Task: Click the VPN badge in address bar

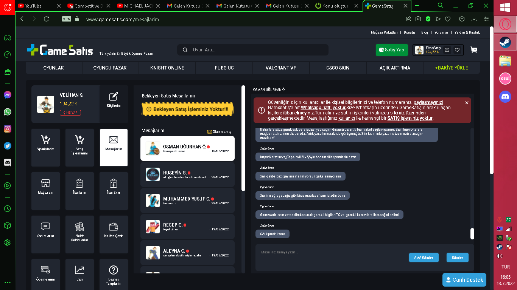Action: tap(67, 19)
